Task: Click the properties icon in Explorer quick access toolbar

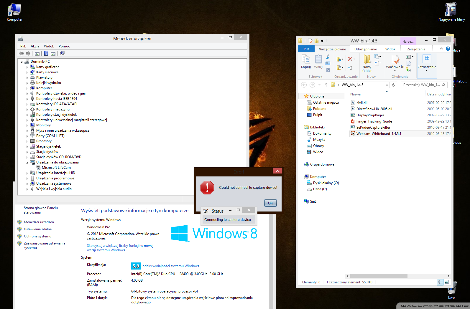Action: tap(310, 41)
